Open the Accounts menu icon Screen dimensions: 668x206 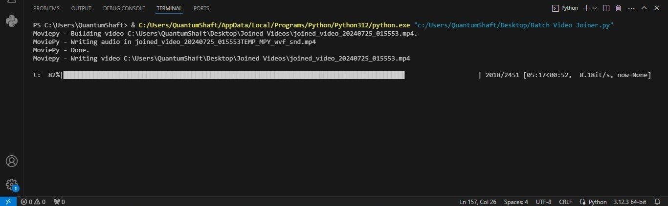coord(11,161)
